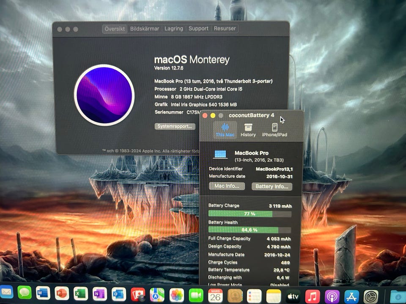Image resolution: width=406 pixels, height=304 pixels.
Task: Click the Systemrapport... button
Action: (175, 126)
